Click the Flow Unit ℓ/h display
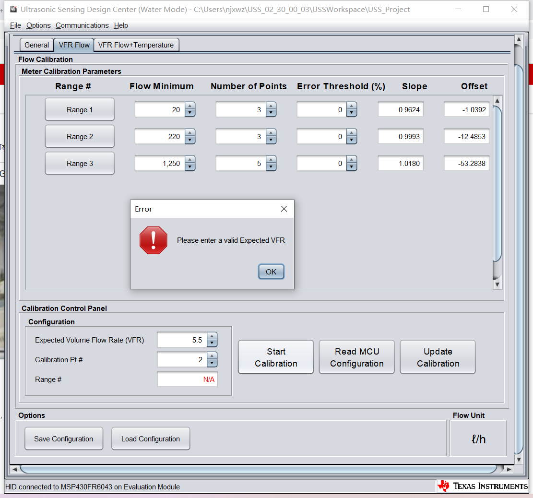This screenshot has height=498, width=533. click(x=478, y=439)
